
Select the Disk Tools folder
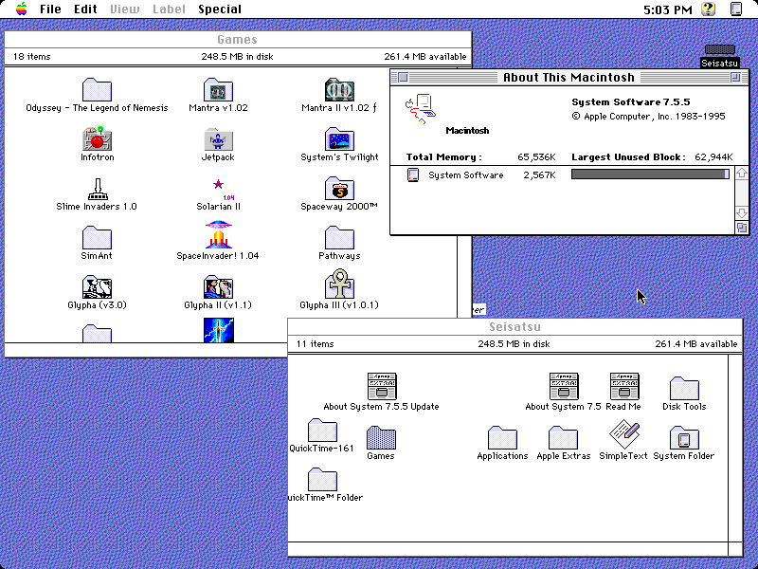click(x=684, y=389)
